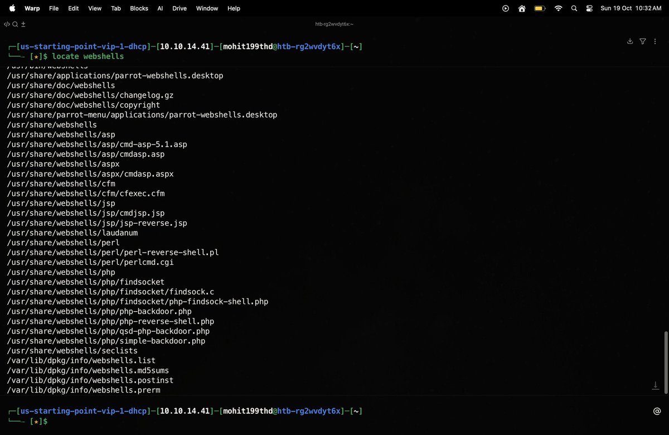The height and width of the screenshot is (435, 669).
Task: Click the parrot-menu parrot-webshells.desktop line
Action: [142, 115]
